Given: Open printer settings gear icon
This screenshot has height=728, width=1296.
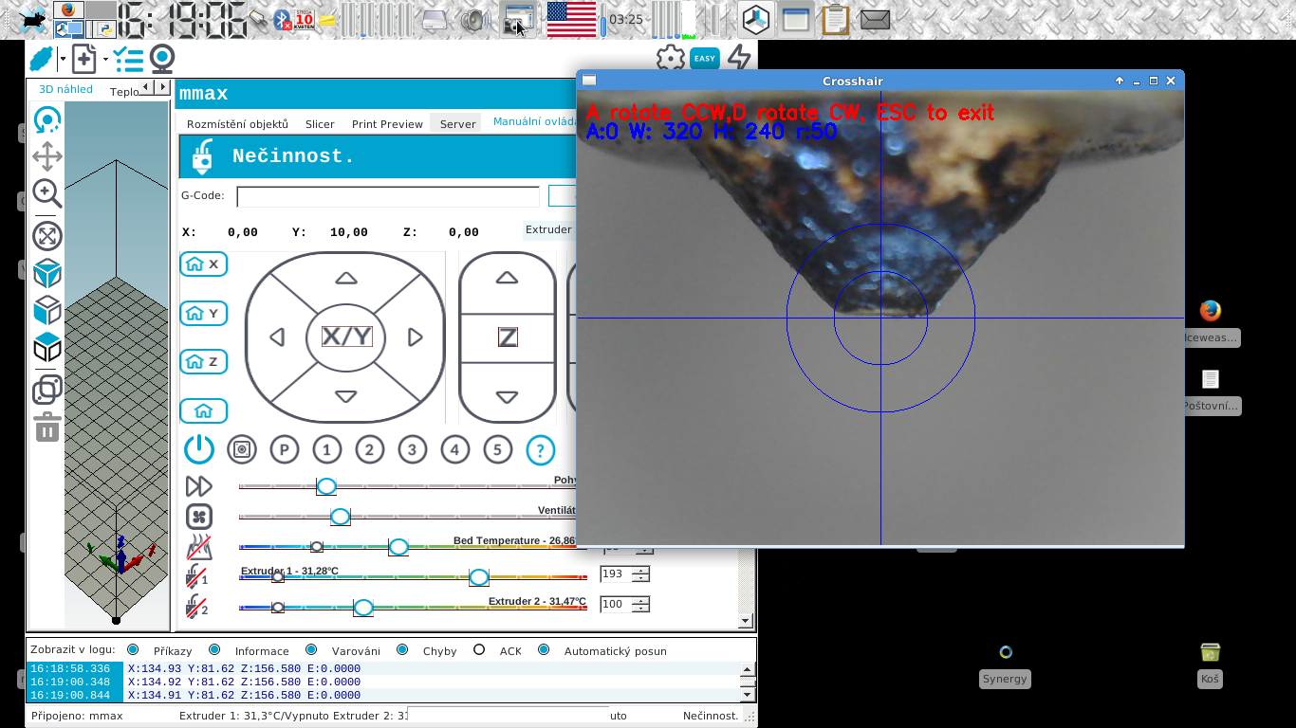Looking at the screenshot, I should pos(671,59).
